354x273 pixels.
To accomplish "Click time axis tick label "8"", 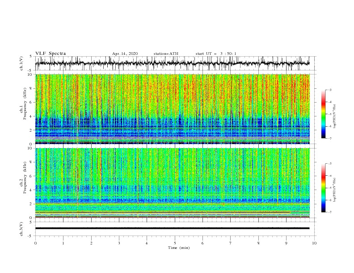I will click(258, 243).
